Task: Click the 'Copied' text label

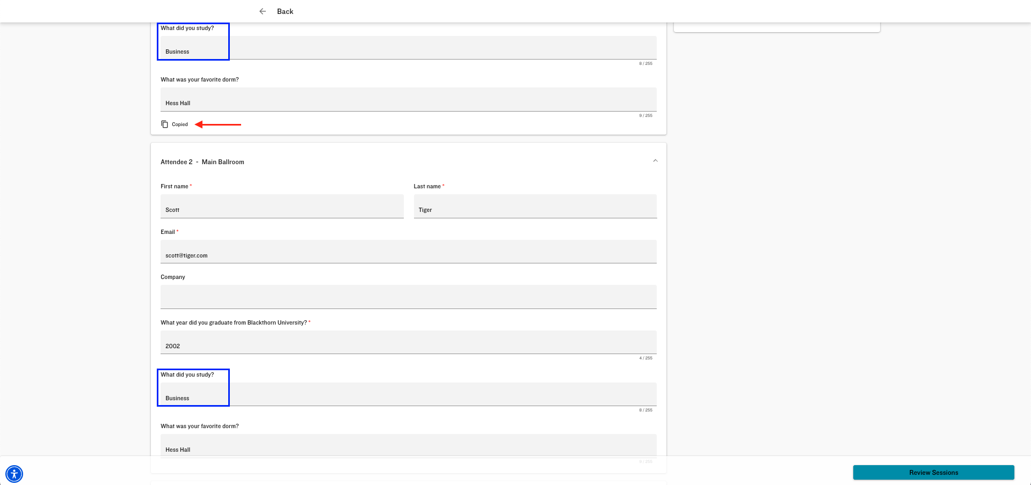Action: click(180, 124)
